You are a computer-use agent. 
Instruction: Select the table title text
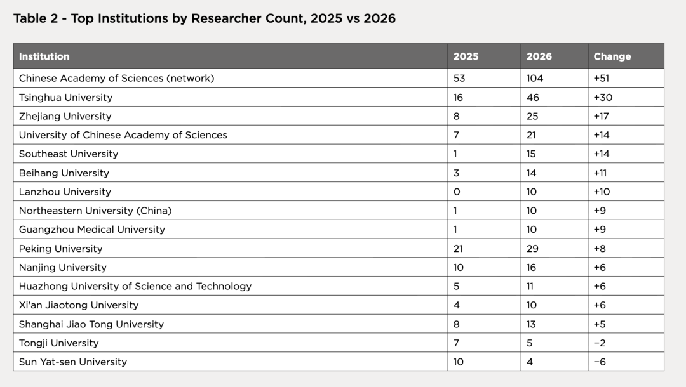click(x=205, y=18)
